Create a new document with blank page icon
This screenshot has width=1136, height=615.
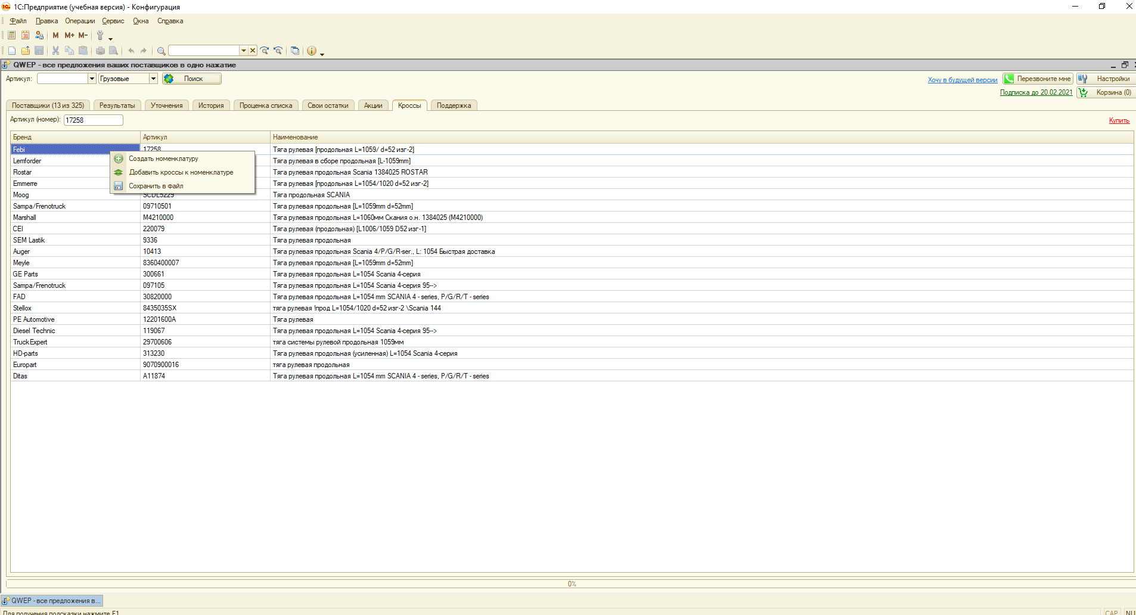coord(12,51)
